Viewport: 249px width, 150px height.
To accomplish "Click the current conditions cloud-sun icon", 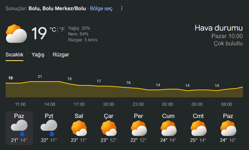I will (x=16, y=33).
